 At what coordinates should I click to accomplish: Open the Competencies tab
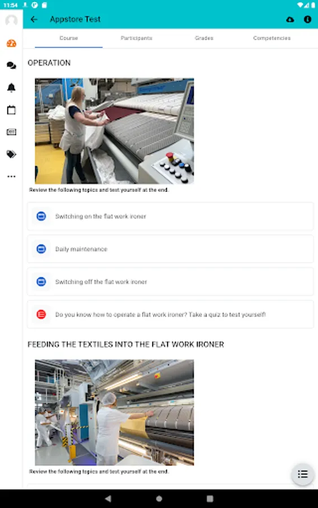tap(272, 38)
